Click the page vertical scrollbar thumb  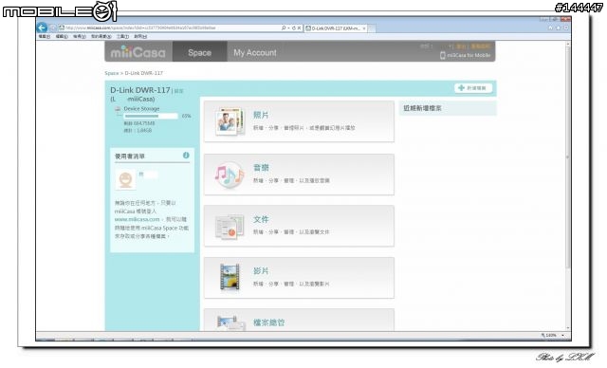tap(568, 156)
